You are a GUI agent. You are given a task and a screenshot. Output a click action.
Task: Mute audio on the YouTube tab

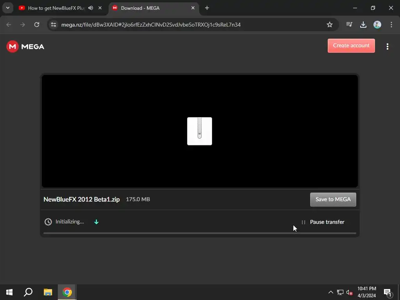pos(91,8)
